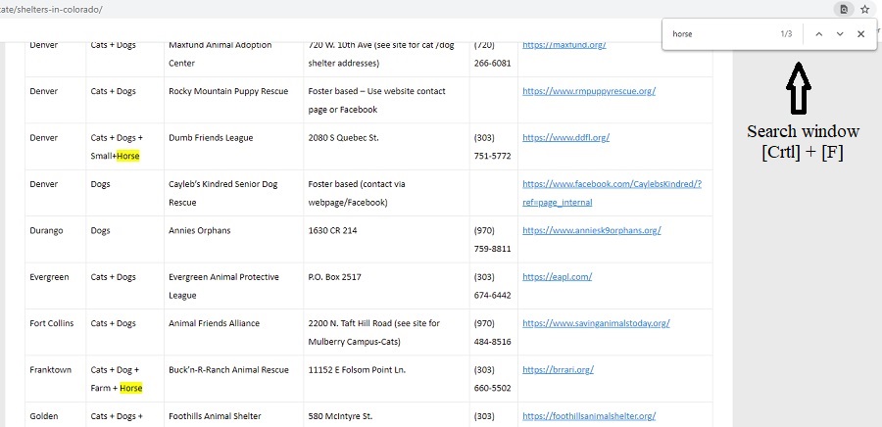Click '1630 CR 214' address
The height and width of the screenshot is (427, 882).
[332, 230]
